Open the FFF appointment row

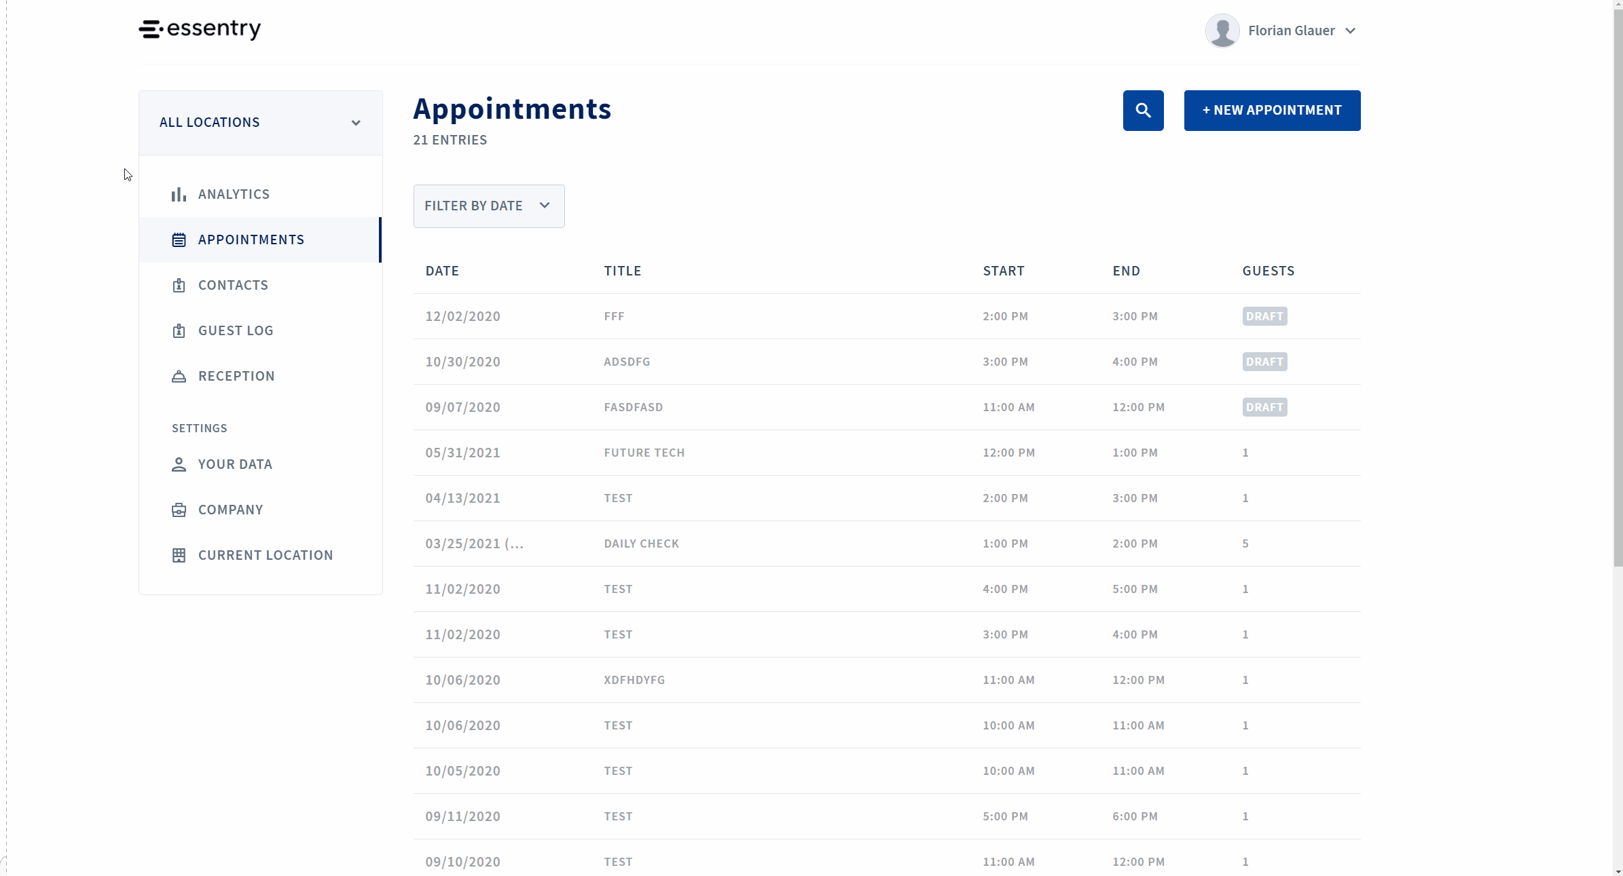887,317
